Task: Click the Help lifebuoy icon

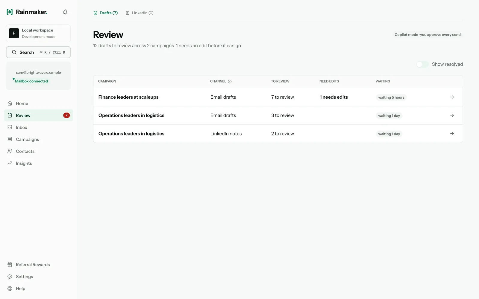Action: (x=10, y=289)
